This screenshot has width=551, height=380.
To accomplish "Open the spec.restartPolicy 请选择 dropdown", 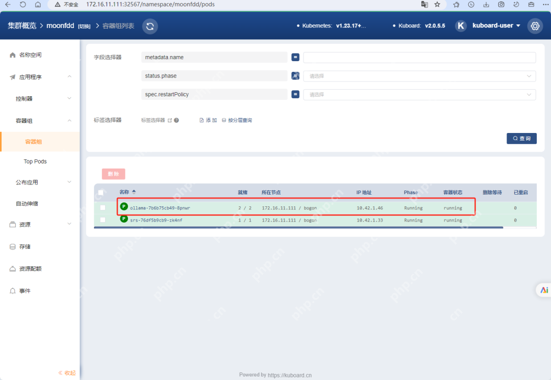I will click(x=419, y=94).
